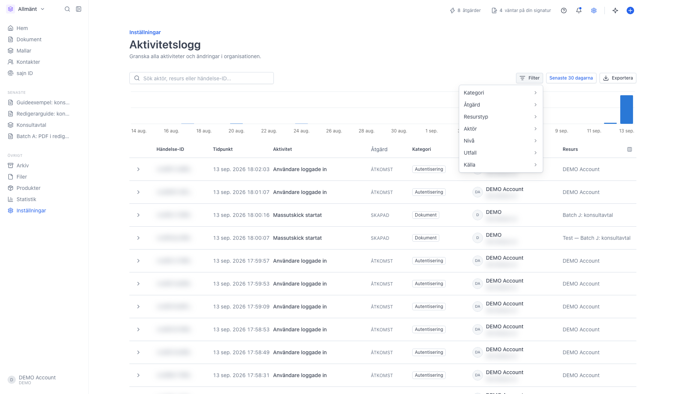The height and width of the screenshot is (394, 677).
Task: Click the settings gear in the top bar
Action: click(594, 11)
